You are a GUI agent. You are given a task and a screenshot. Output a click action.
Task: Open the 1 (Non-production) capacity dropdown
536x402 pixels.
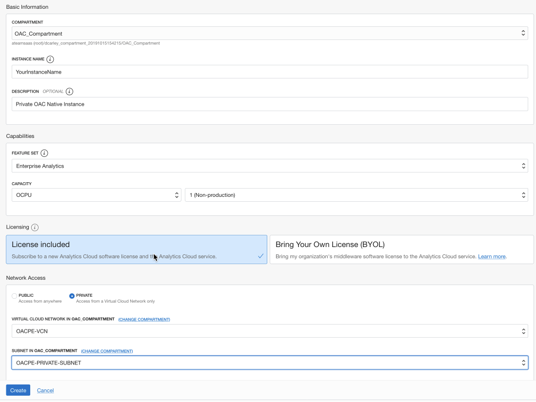pyautogui.click(x=356, y=195)
